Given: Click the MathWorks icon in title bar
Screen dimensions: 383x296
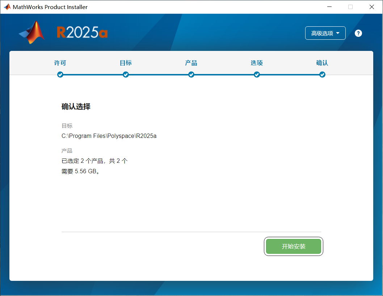Looking at the screenshot, I should 7,7.
